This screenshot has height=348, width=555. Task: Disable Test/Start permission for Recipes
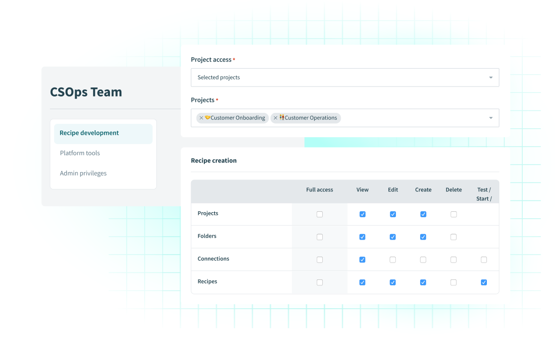coord(484,282)
